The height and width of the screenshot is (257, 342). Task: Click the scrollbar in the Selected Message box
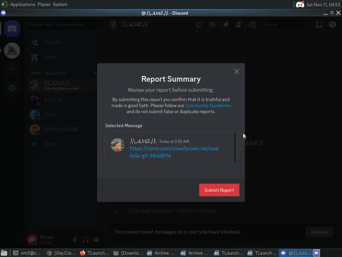point(235,147)
